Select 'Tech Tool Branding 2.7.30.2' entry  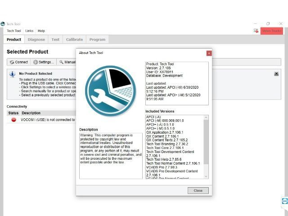click(167, 144)
